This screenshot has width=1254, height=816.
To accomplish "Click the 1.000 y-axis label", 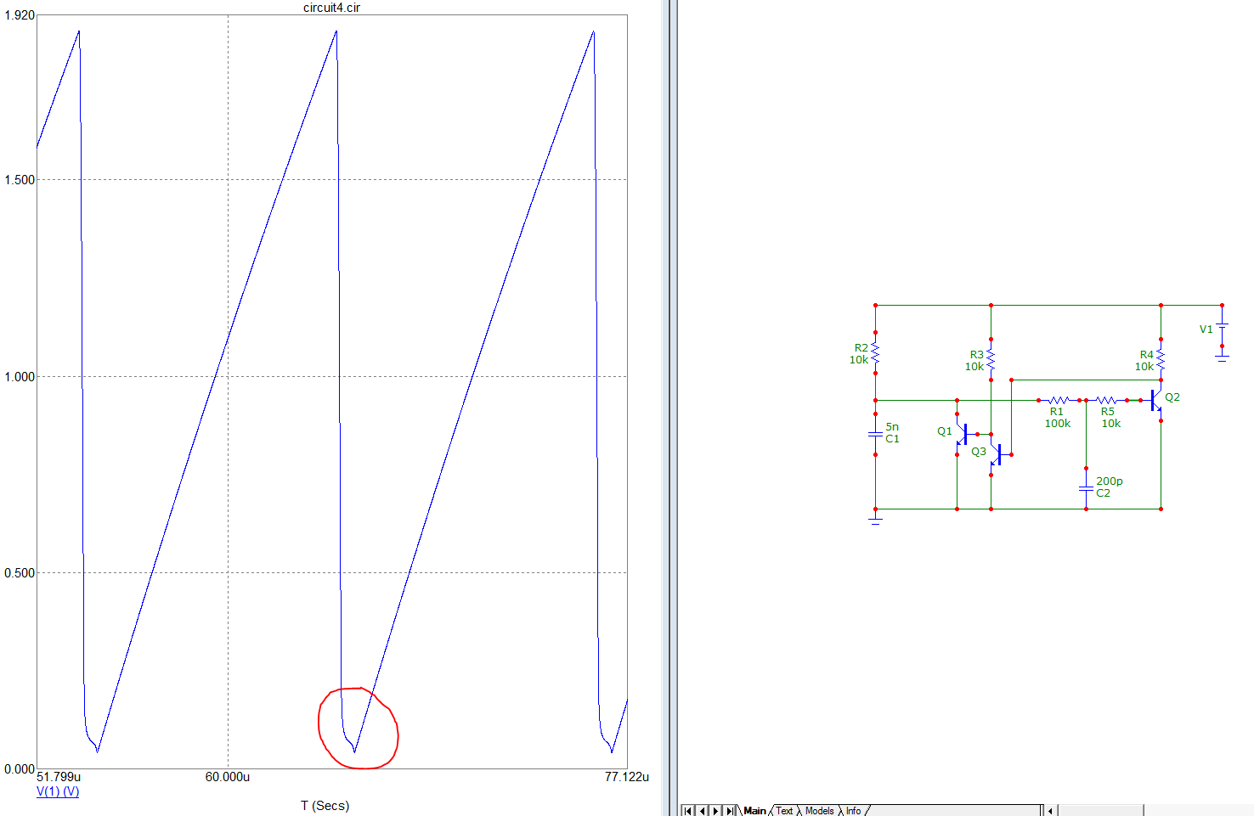I will (x=20, y=377).
